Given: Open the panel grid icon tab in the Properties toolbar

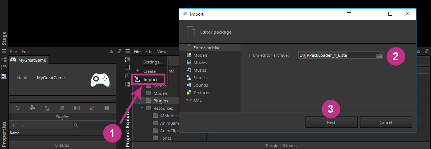Looking at the screenshot, I should 77,108.
